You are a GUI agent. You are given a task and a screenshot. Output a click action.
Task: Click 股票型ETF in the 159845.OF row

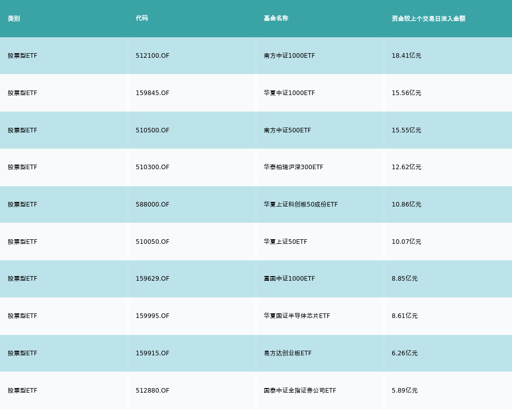point(23,93)
